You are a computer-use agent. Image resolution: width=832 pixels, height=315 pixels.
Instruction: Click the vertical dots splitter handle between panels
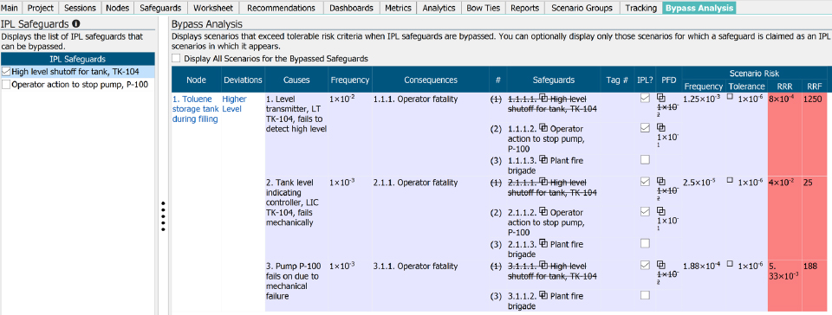pos(164,216)
